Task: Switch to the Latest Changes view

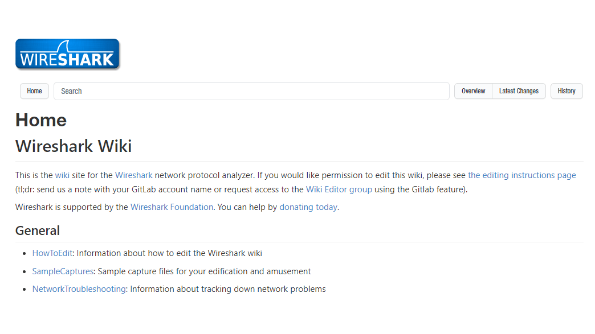Action: [x=519, y=91]
